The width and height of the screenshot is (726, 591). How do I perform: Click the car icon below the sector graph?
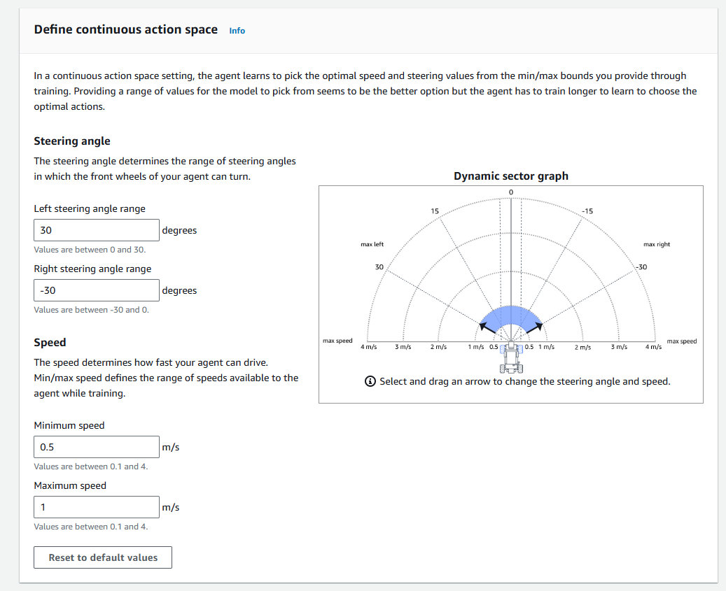511,358
